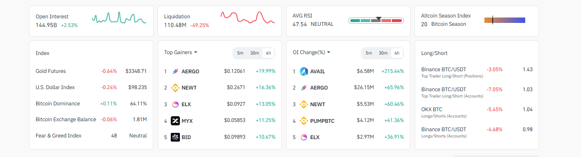Click the -49.25% liquidation change
The height and width of the screenshot is (157, 581).
click(x=199, y=25)
